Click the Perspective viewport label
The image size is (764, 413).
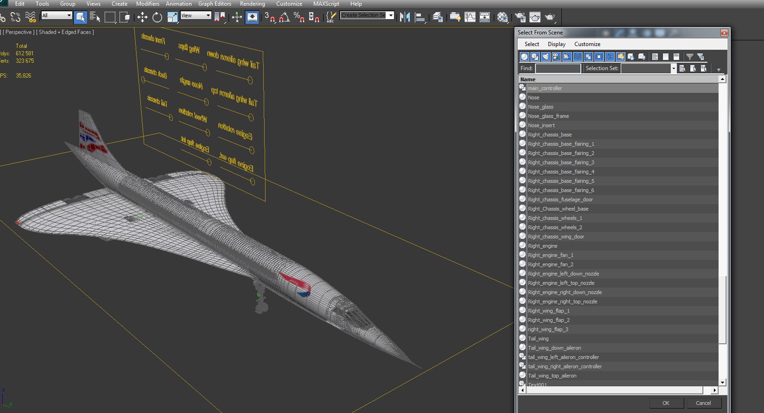(19, 32)
